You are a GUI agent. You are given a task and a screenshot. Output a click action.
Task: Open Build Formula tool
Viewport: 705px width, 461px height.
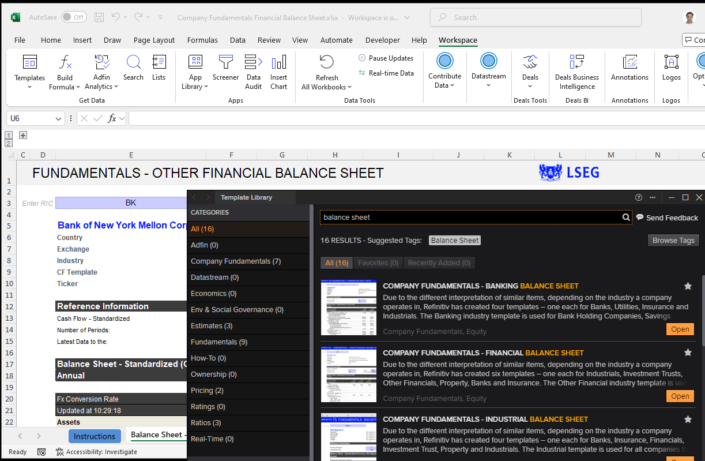click(65, 72)
